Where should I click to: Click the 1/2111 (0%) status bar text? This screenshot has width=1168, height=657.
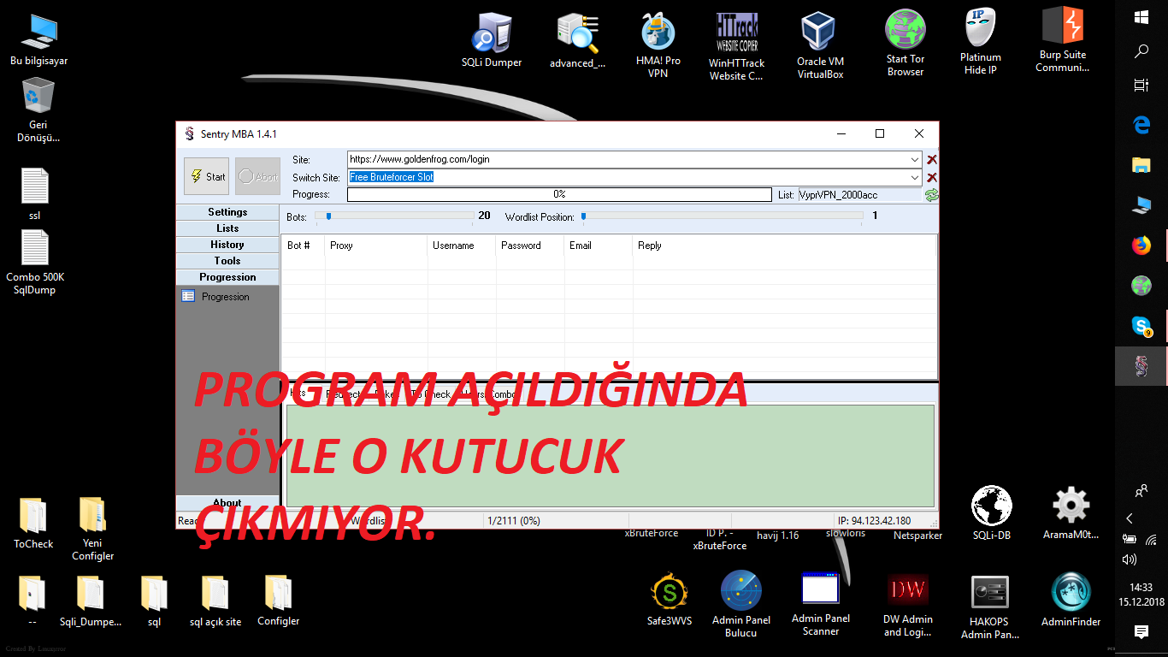513,520
